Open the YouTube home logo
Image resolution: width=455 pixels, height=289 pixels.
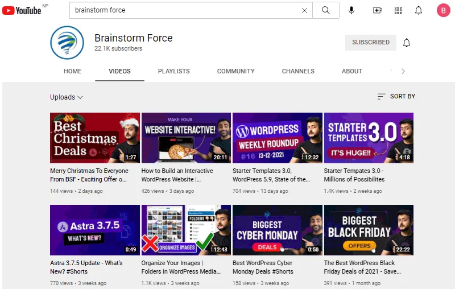click(x=22, y=10)
